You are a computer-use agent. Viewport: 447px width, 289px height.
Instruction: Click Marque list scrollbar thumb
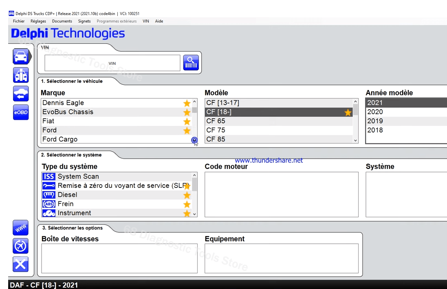tap(194, 110)
